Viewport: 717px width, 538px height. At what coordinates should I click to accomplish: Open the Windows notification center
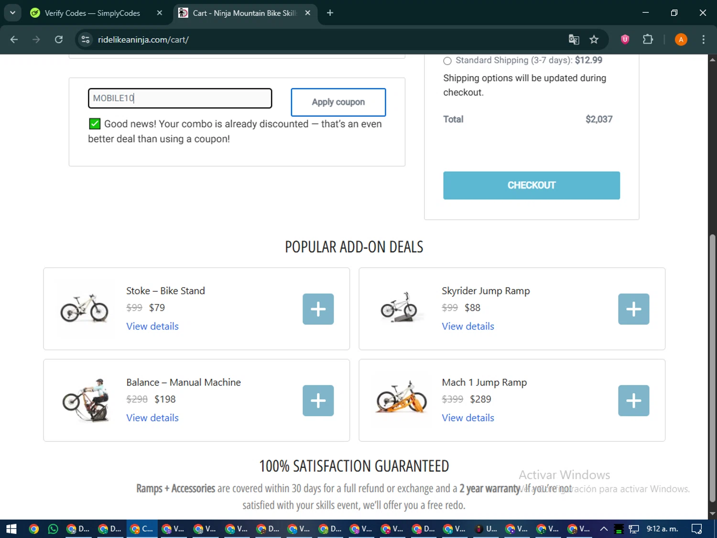pyautogui.click(x=696, y=529)
